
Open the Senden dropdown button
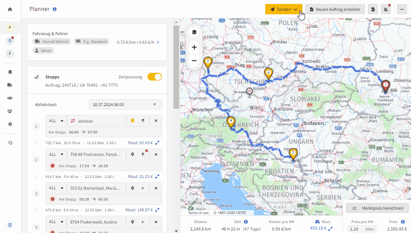point(284,10)
